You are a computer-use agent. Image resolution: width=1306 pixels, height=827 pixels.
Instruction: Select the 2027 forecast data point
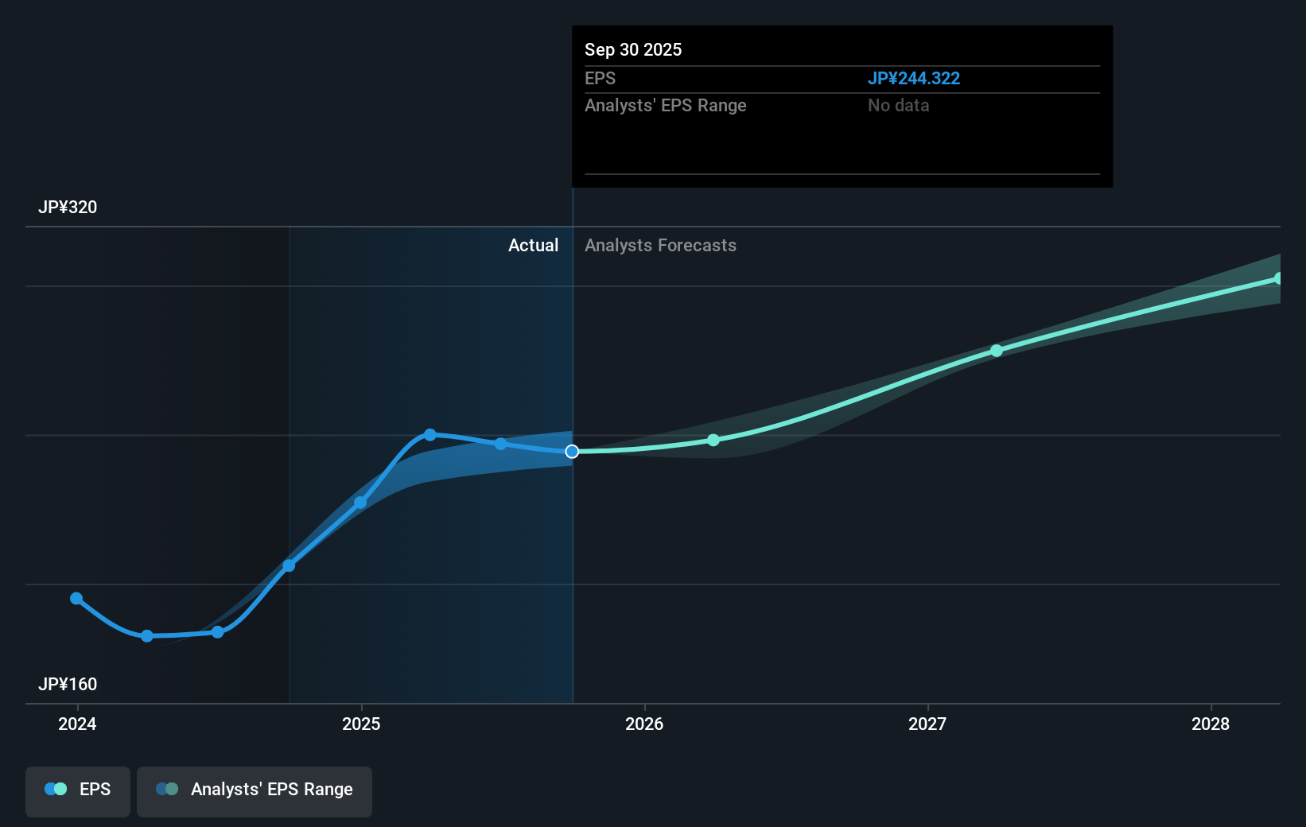click(x=997, y=351)
